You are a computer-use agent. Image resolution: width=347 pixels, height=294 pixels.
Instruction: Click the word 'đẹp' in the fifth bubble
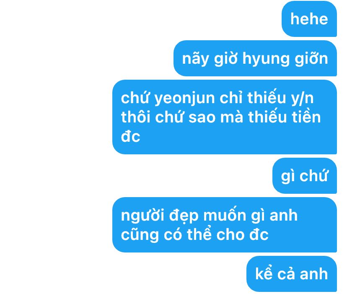click(x=184, y=216)
